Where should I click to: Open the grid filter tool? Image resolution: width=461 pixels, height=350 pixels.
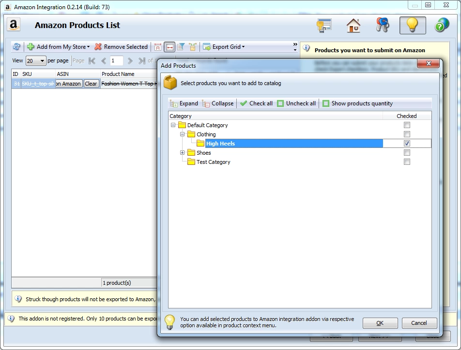click(x=181, y=47)
